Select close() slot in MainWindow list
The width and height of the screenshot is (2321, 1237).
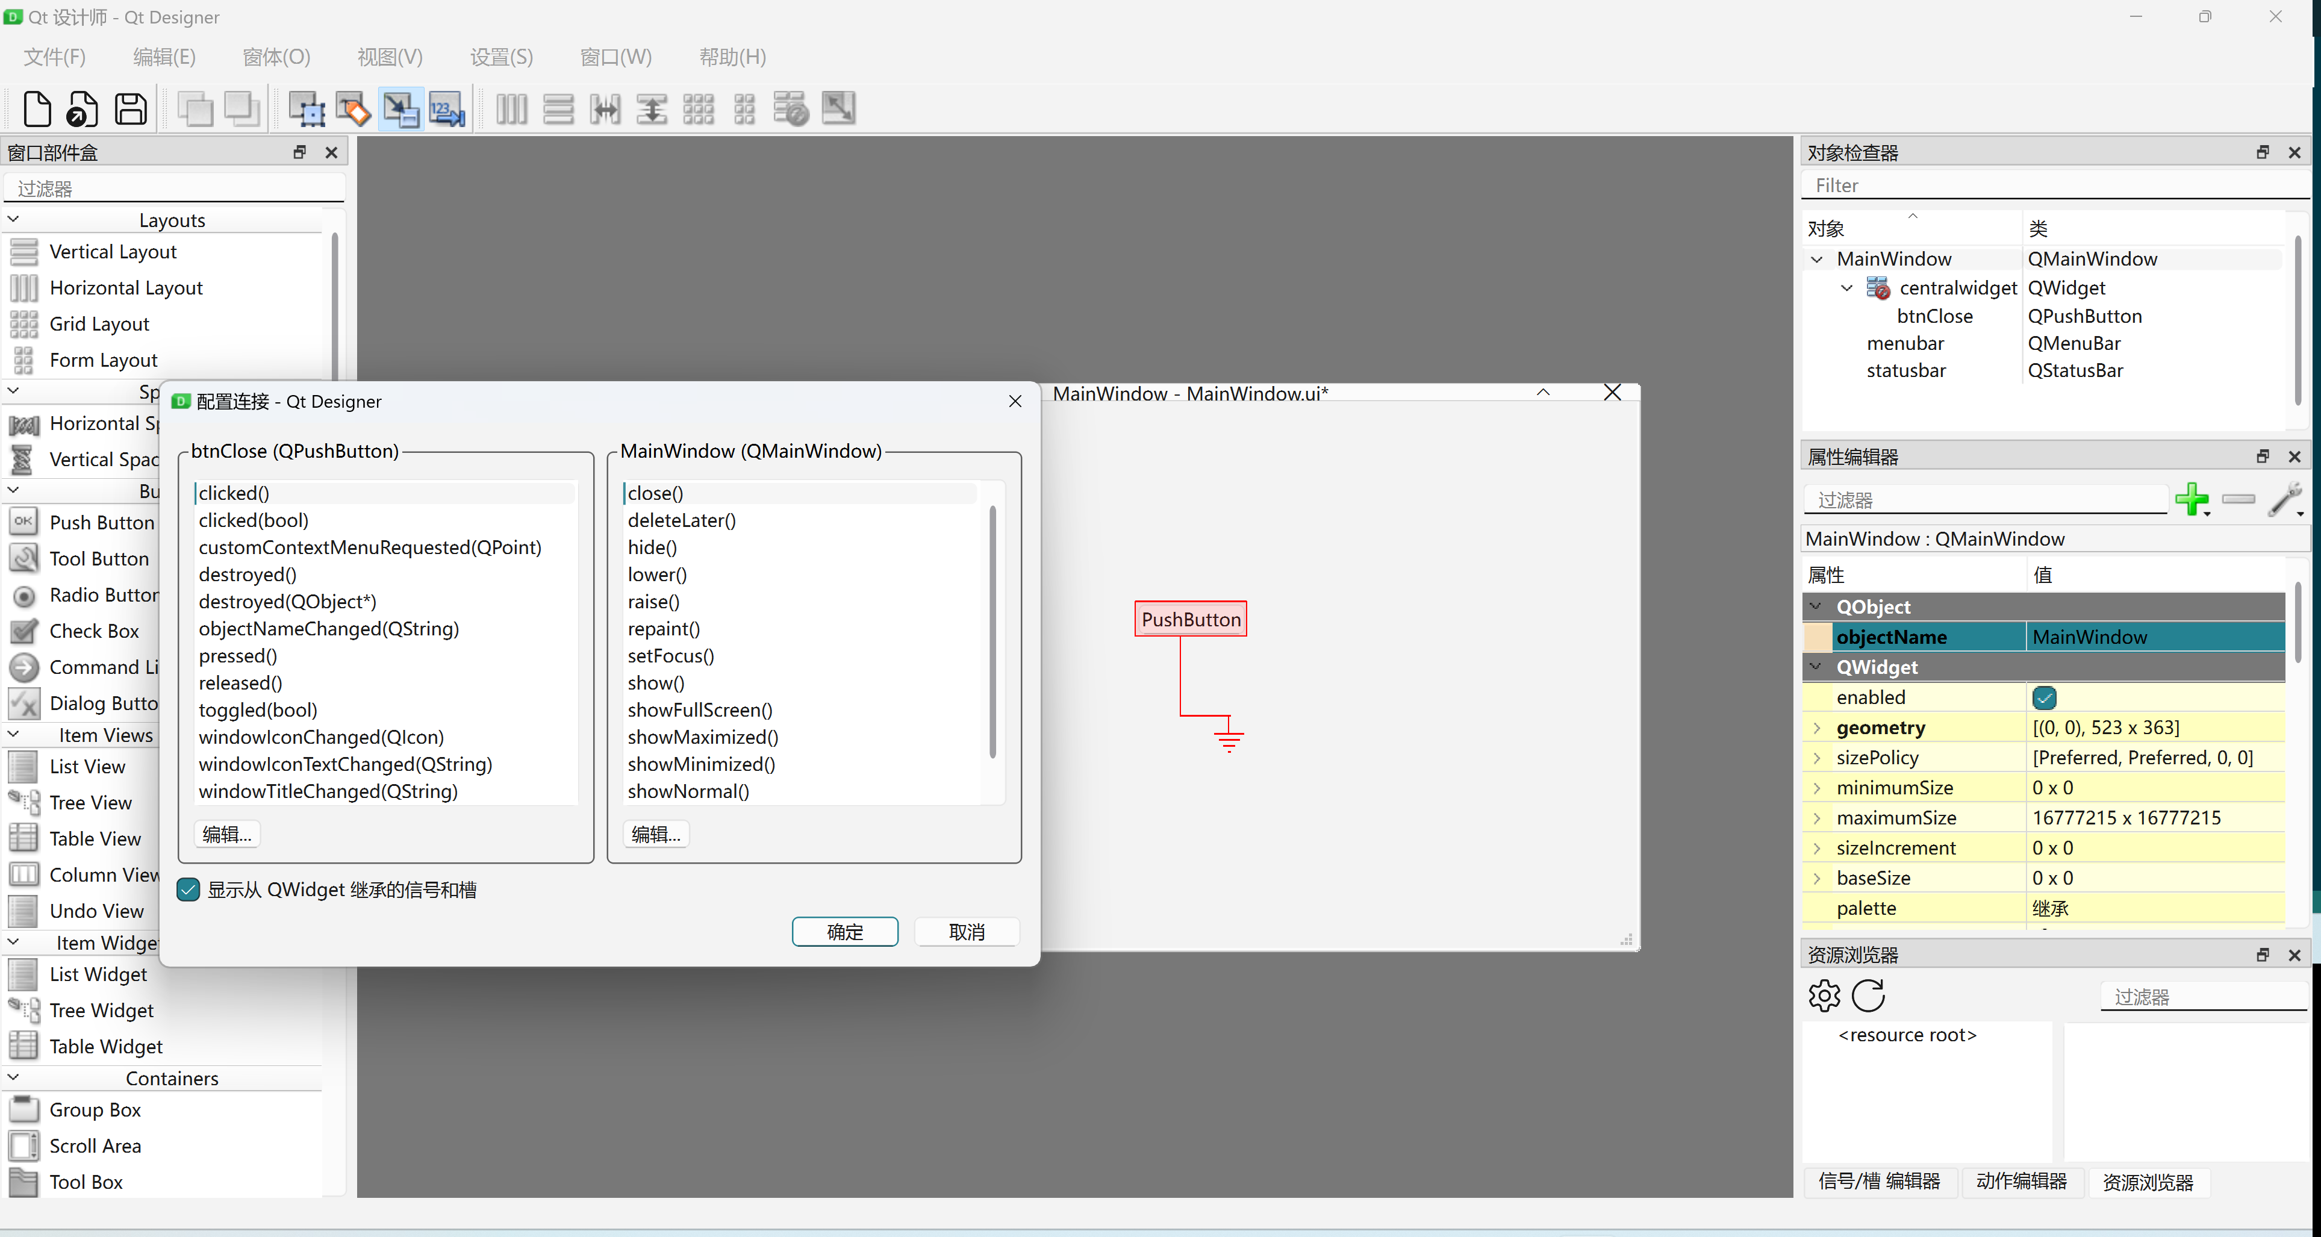pyautogui.click(x=654, y=493)
